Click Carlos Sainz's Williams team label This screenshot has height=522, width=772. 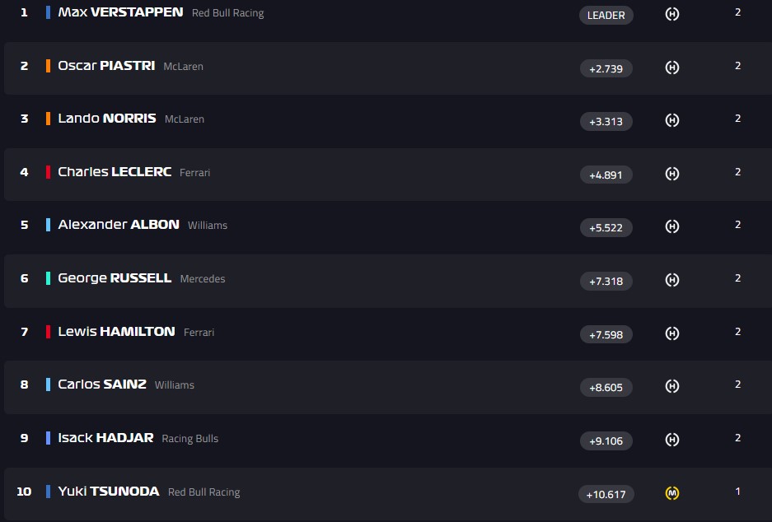(175, 385)
